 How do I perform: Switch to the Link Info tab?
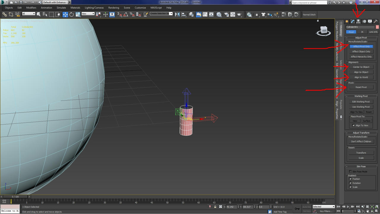(x=373, y=32)
